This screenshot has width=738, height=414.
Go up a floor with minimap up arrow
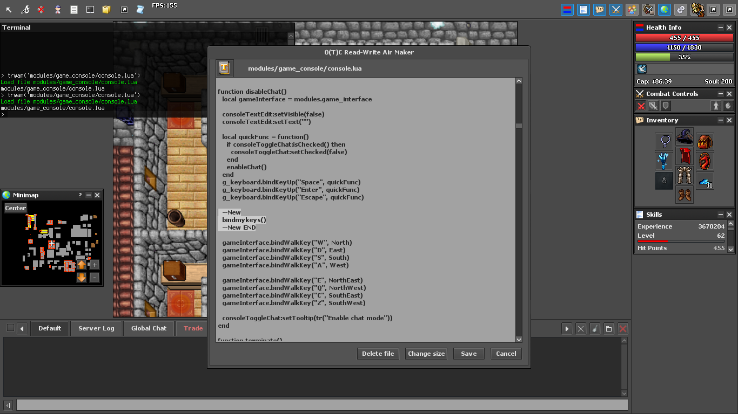click(x=82, y=265)
